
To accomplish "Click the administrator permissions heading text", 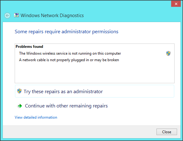I will tap(67, 32).
